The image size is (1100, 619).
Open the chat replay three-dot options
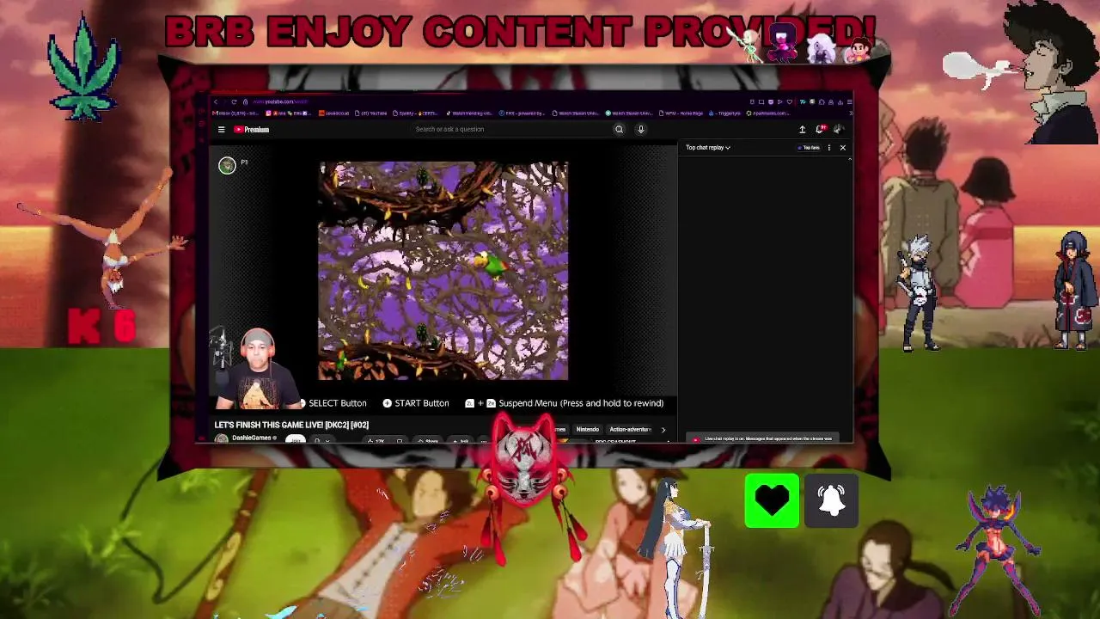[829, 148]
